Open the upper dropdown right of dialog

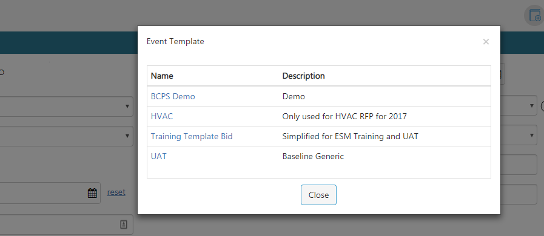[x=519, y=107]
